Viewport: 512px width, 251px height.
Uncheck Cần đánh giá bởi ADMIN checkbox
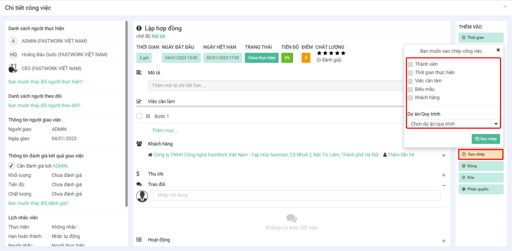tap(11, 165)
